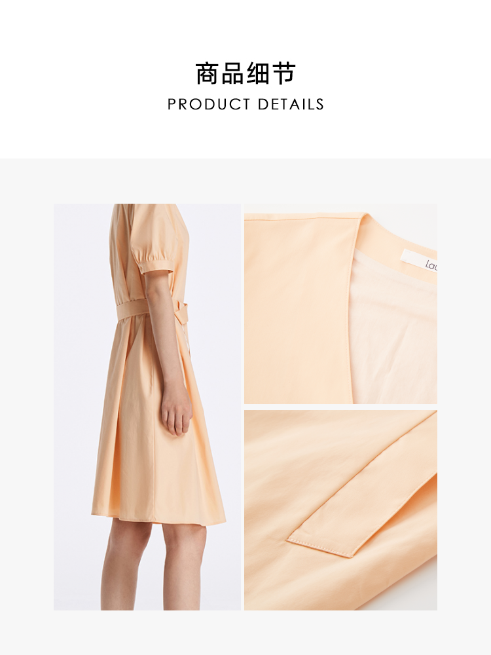
Task: Click the small button on sleeve cuff
Action: pyautogui.click(x=147, y=266)
